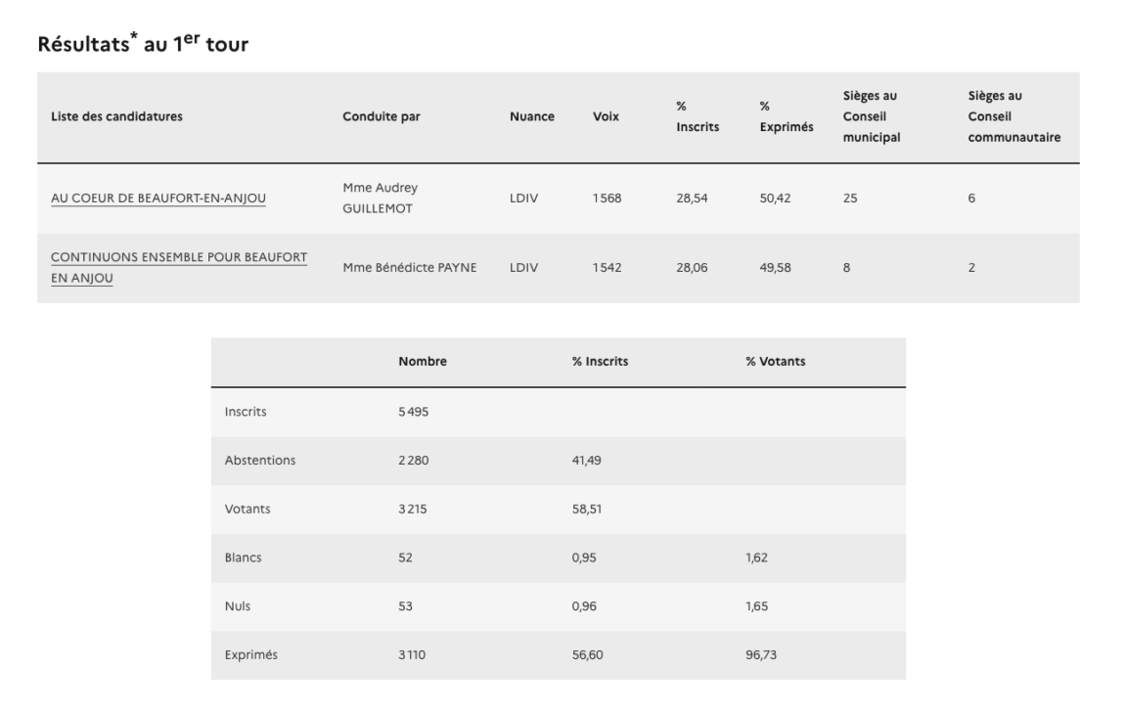The width and height of the screenshot is (1125, 712).
Task: Click the 'Nuance' column header
Action: (x=531, y=116)
